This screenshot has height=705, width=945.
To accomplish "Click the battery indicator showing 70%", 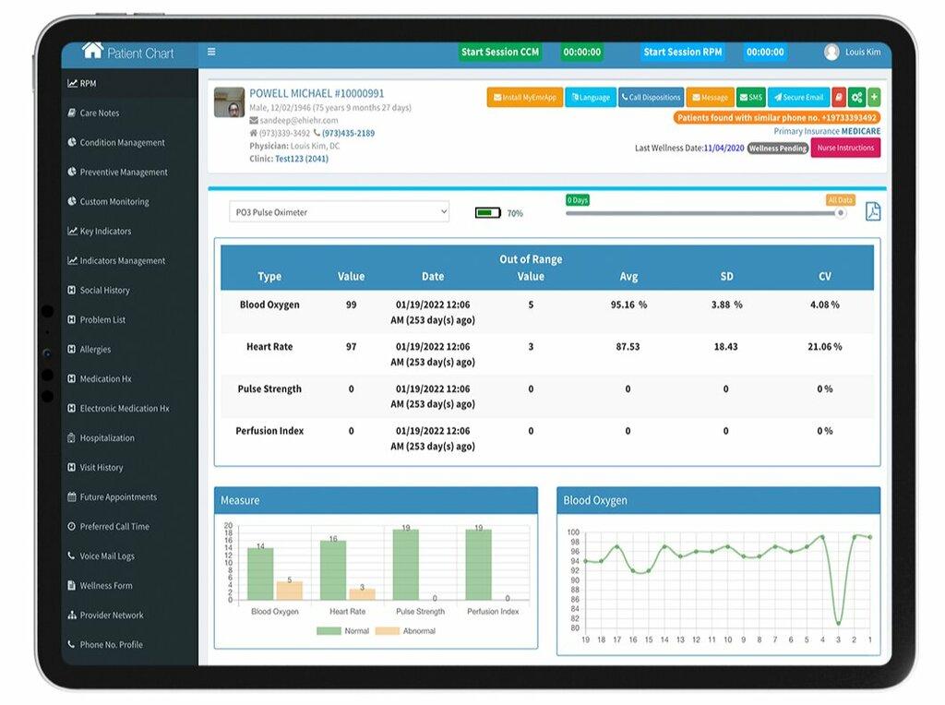I will (x=487, y=211).
